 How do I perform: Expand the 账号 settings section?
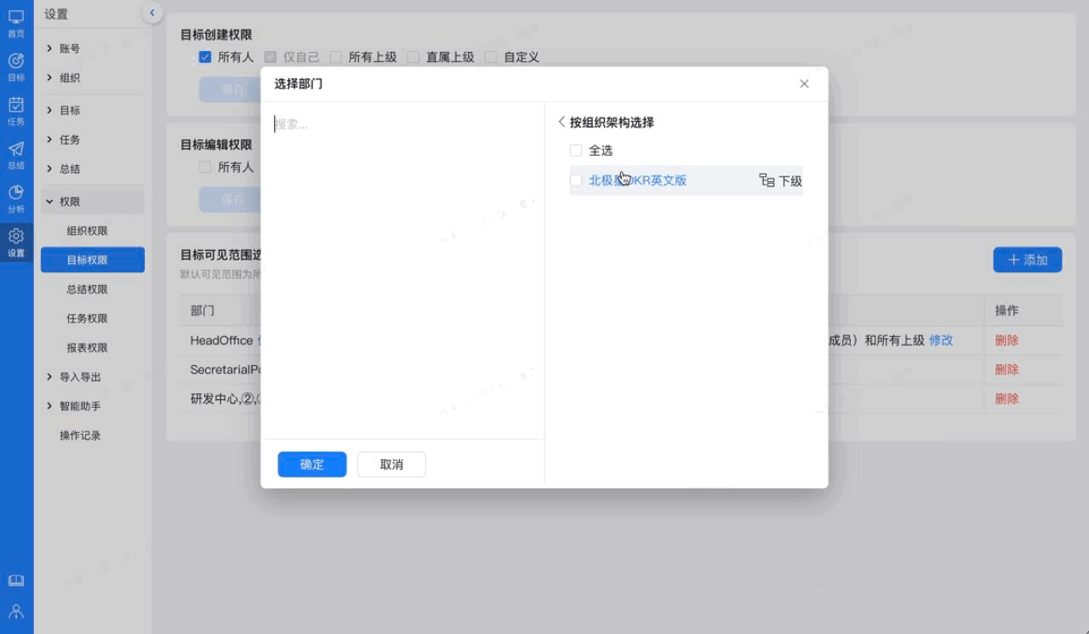(x=50, y=49)
